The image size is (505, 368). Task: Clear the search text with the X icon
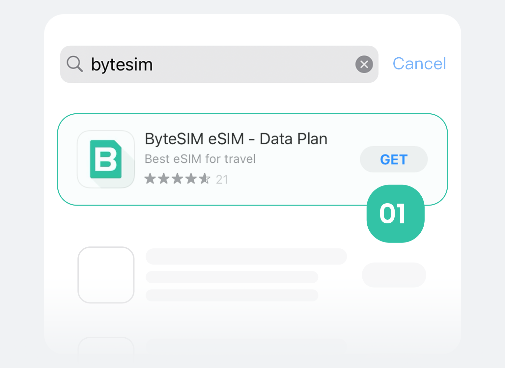[x=364, y=64]
